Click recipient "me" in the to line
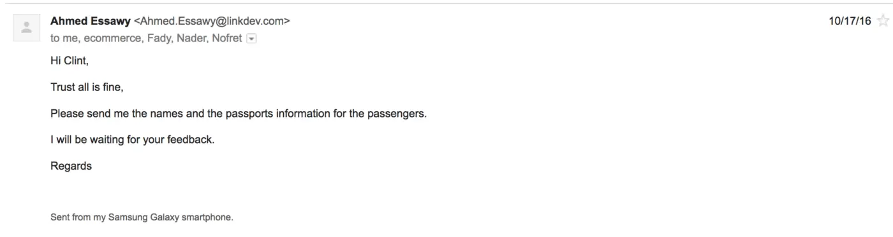893x237 pixels. (70, 38)
